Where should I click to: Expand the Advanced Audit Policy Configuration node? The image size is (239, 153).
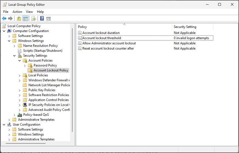pyautogui.click(x=19, y=110)
